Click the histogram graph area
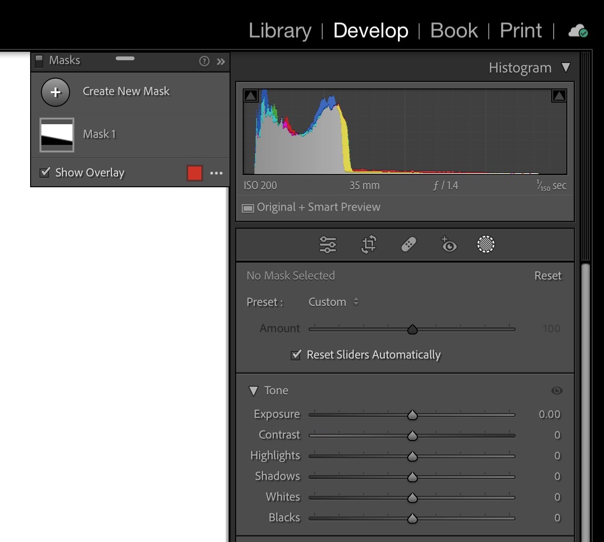 click(405, 132)
